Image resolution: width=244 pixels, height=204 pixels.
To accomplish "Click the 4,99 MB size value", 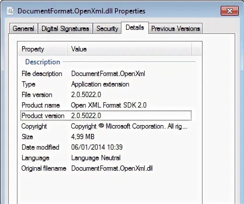I will pyautogui.click(x=83, y=137).
